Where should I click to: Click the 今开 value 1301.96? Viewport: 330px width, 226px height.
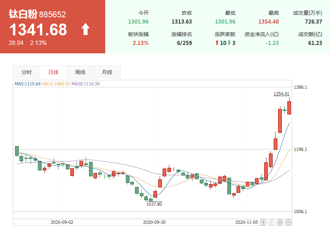click(138, 22)
